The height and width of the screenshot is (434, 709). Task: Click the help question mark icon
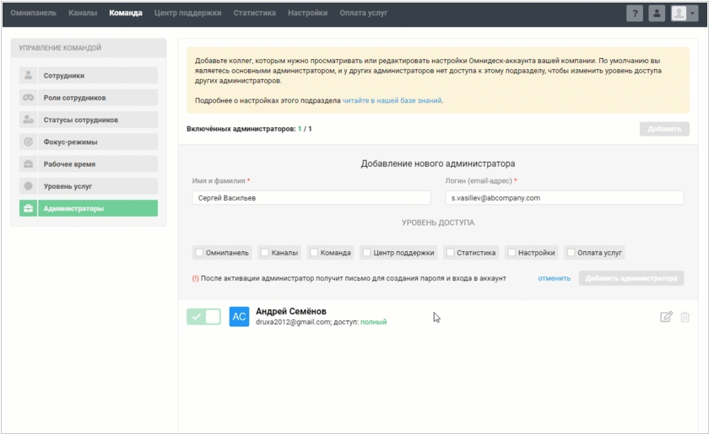pos(634,13)
